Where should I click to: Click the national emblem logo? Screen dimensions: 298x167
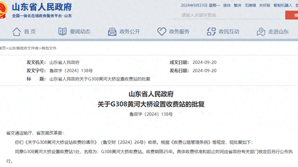pyautogui.click(x=3, y=10)
